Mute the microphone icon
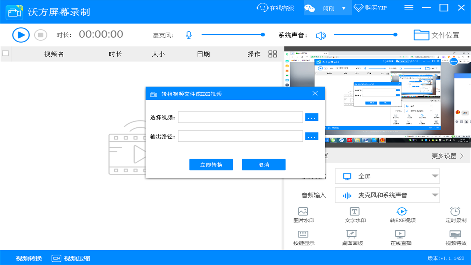471x265 pixels. coord(188,35)
